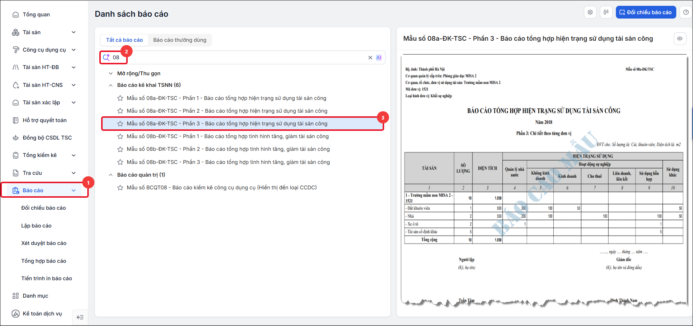
Task: Open Tổng quan menu label
Action: tap(36, 15)
